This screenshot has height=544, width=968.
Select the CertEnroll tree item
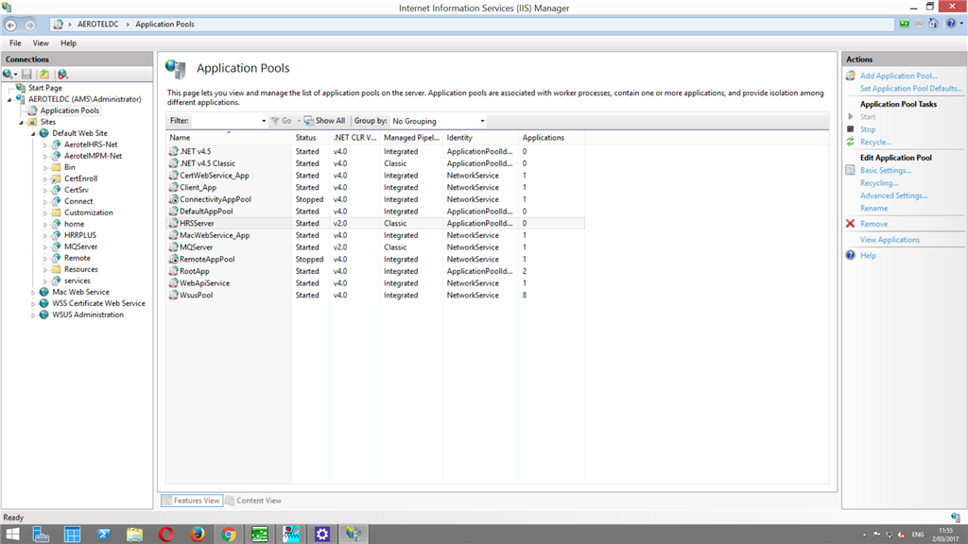coord(81,178)
